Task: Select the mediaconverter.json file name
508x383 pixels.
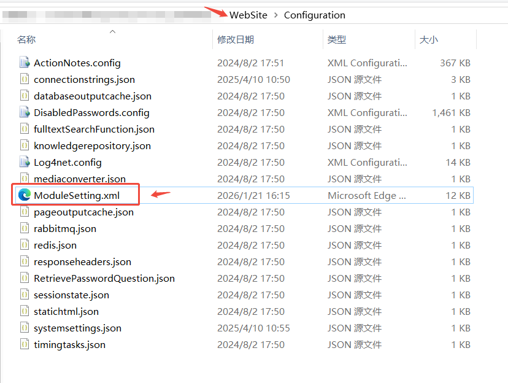Action: coord(80,179)
